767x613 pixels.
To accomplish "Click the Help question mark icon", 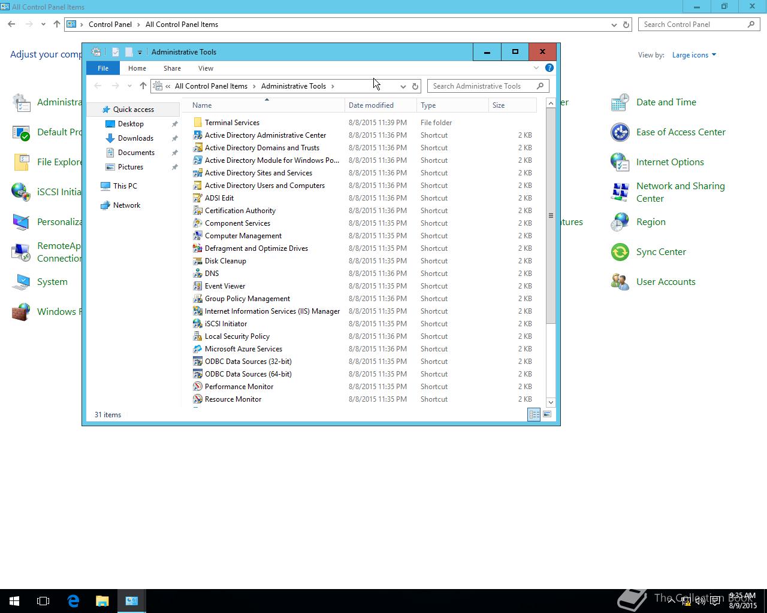I will (549, 68).
